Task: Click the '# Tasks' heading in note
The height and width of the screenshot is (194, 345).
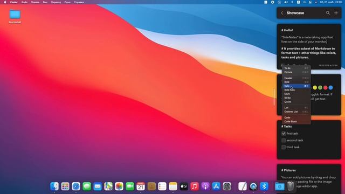Action: (286, 127)
